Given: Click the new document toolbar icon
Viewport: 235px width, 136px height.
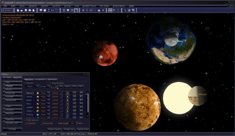Looking at the screenshot, I should (x=18, y=10).
